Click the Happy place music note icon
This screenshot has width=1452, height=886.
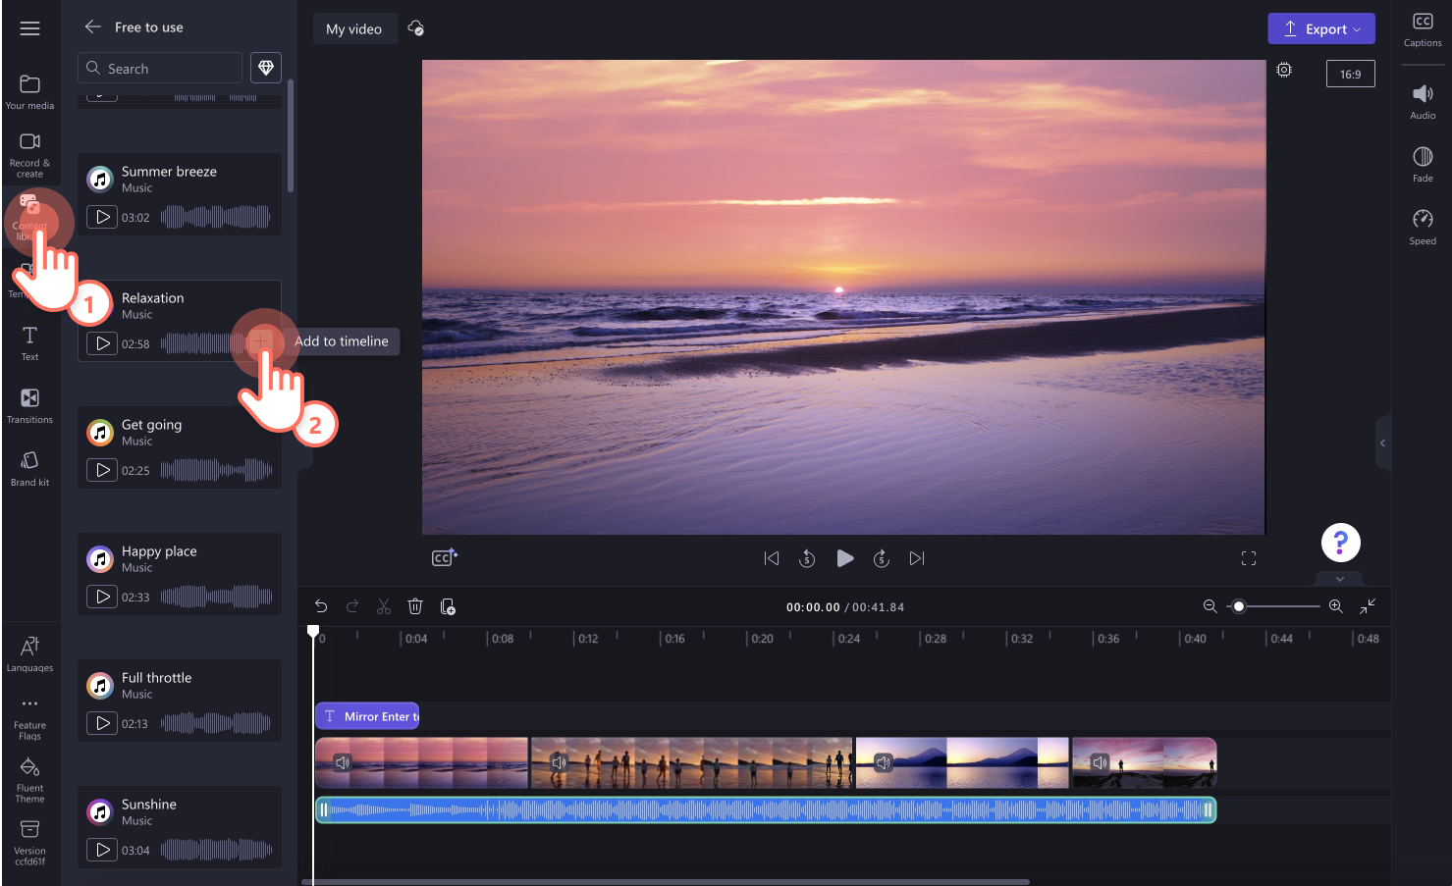pyautogui.click(x=100, y=559)
